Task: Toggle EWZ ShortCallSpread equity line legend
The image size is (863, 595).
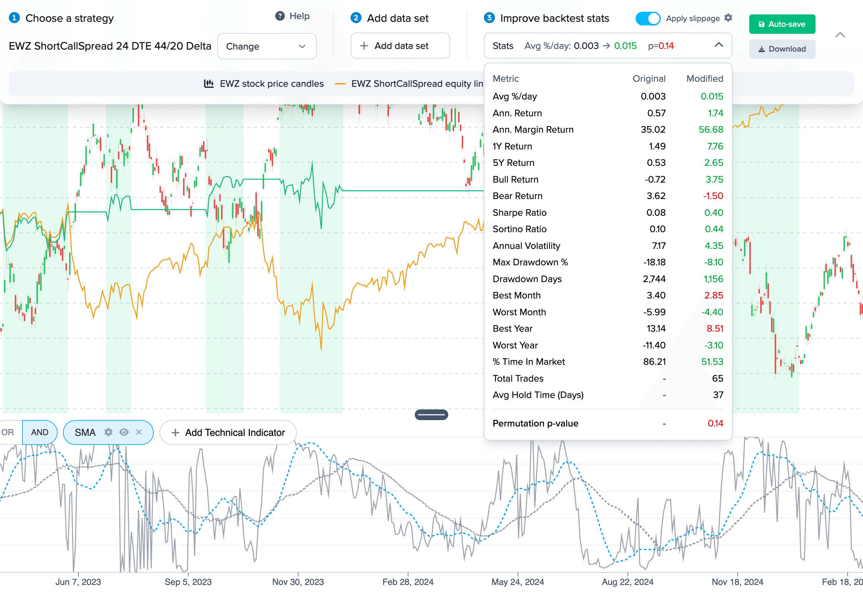Action: (409, 83)
